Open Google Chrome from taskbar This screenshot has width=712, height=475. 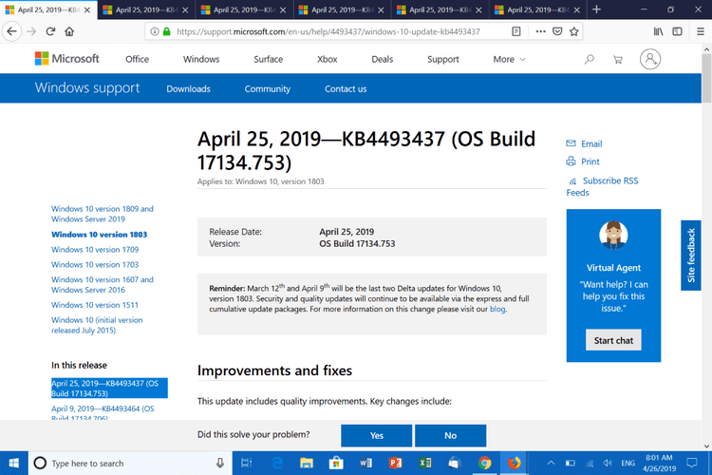(x=484, y=464)
